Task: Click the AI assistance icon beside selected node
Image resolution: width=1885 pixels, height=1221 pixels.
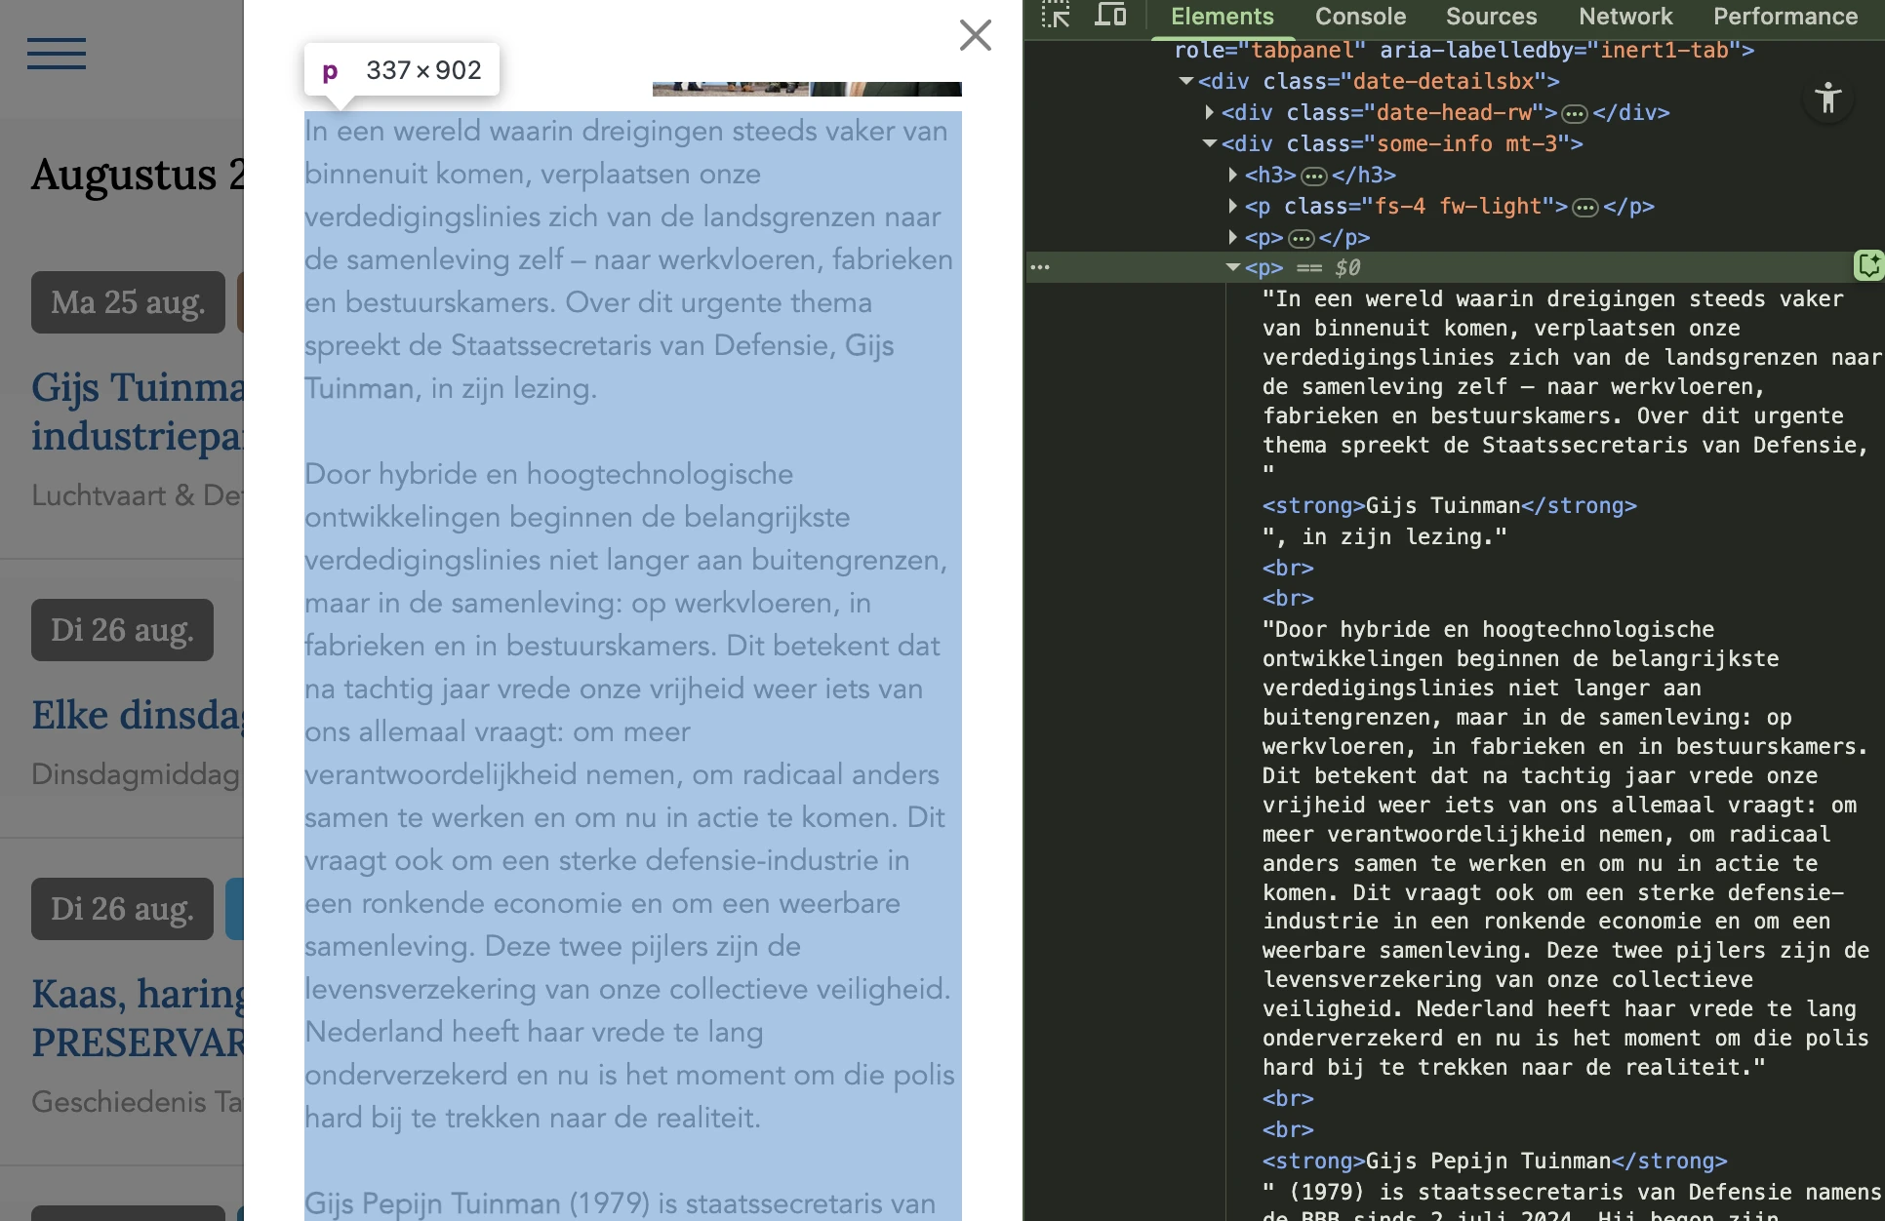Action: tap(1869, 265)
